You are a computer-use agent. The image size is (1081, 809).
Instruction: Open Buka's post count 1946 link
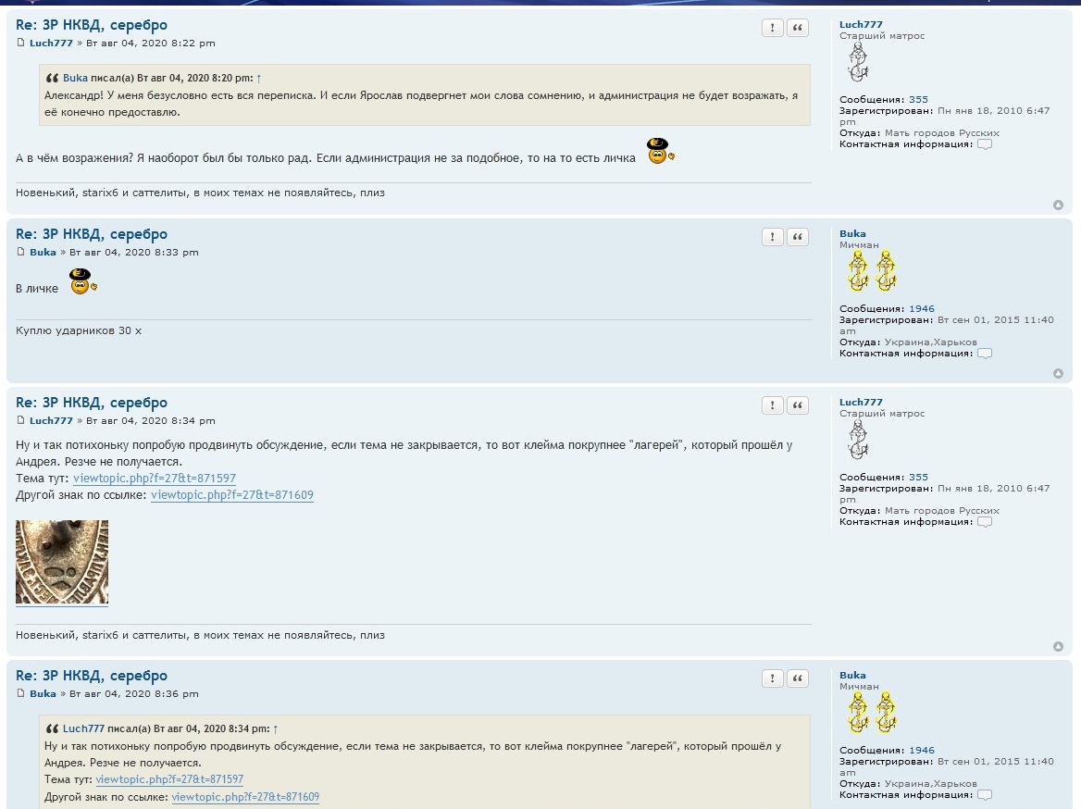point(921,309)
